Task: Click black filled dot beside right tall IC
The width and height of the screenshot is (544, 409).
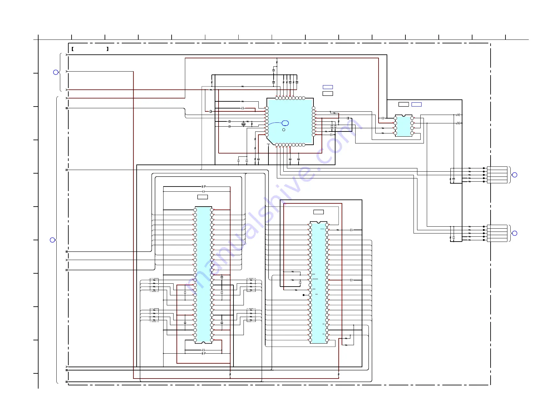Action: (x=303, y=295)
